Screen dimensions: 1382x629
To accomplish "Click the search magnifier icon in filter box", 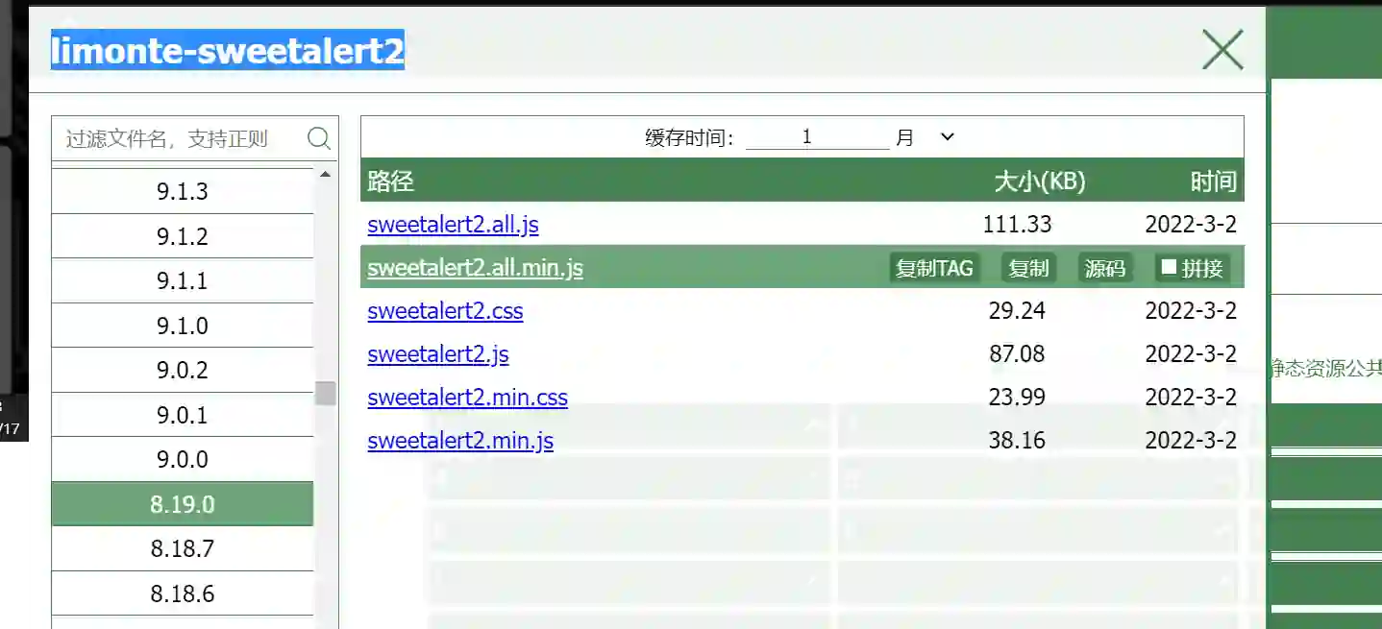I will 319,139.
